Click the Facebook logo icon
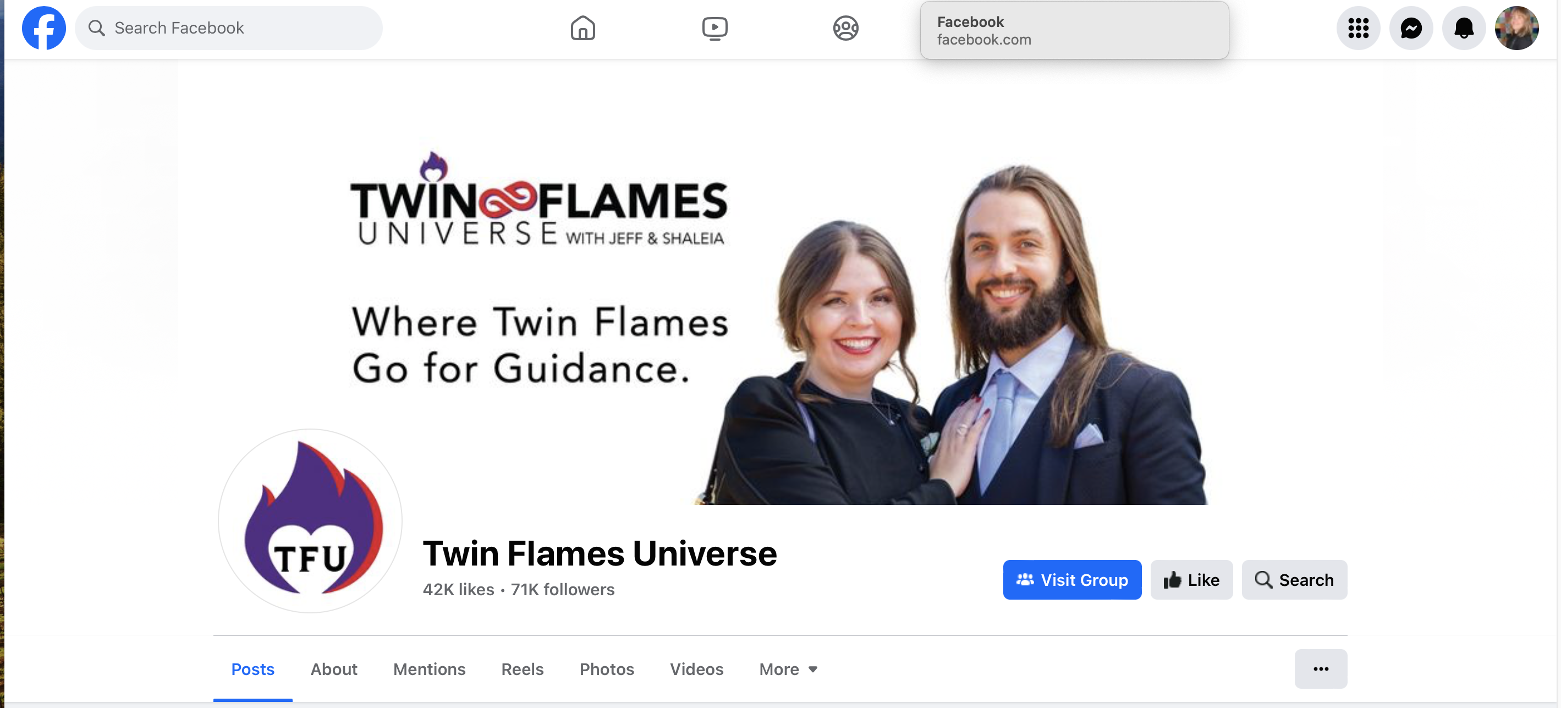The width and height of the screenshot is (1561, 708). point(43,28)
